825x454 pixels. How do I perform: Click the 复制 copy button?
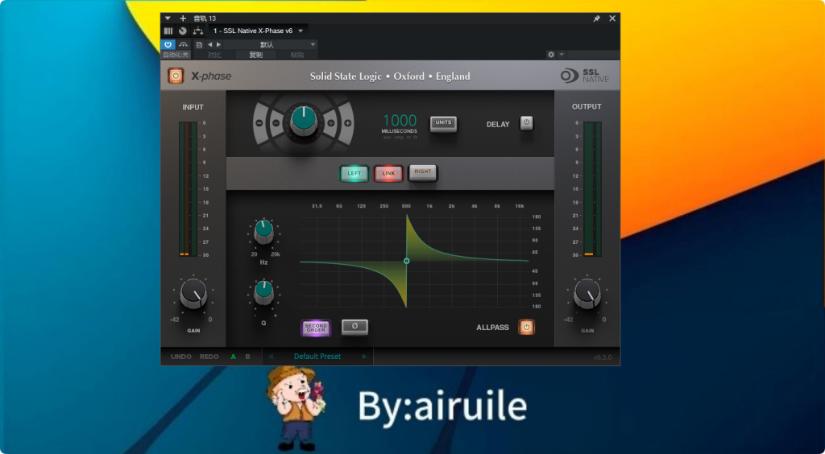(x=255, y=55)
